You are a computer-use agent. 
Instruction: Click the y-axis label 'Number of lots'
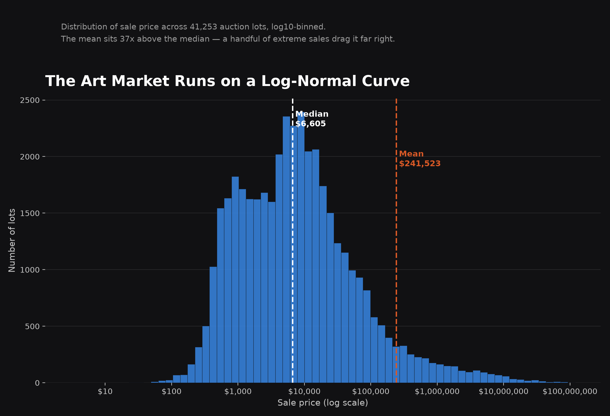click(x=12, y=240)
